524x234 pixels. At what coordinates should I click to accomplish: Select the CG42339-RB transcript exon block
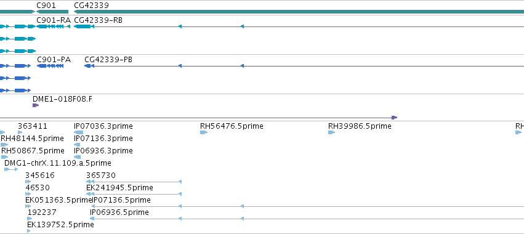(x=83, y=26)
